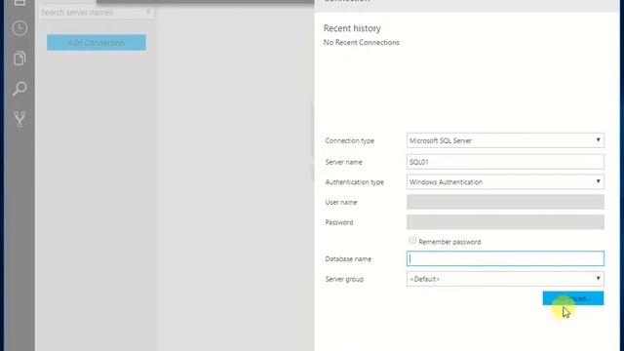Click the No Recent Connections text
Screen dimensions: 624x351
tap(362, 43)
